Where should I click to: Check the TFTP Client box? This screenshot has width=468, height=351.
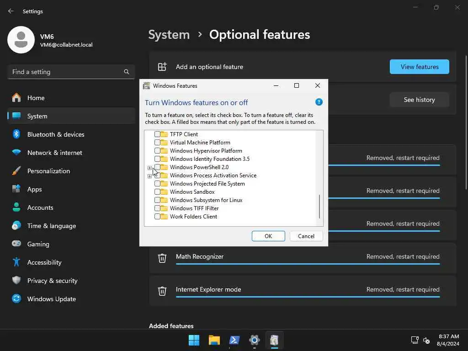click(157, 134)
